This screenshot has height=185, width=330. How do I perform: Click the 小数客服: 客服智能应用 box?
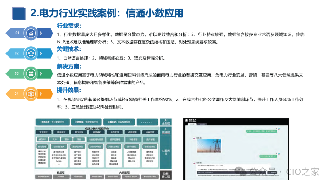pyautogui.click(x=86, y=122)
